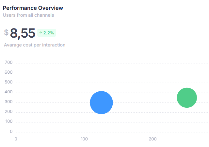
Task: Click the 2.2% growth badge text
Action: pos(49,33)
